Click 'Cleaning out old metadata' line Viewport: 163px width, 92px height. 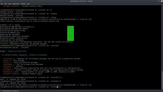(12, 40)
